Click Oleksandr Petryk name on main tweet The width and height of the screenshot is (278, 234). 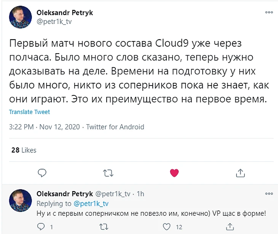[x=64, y=13]
